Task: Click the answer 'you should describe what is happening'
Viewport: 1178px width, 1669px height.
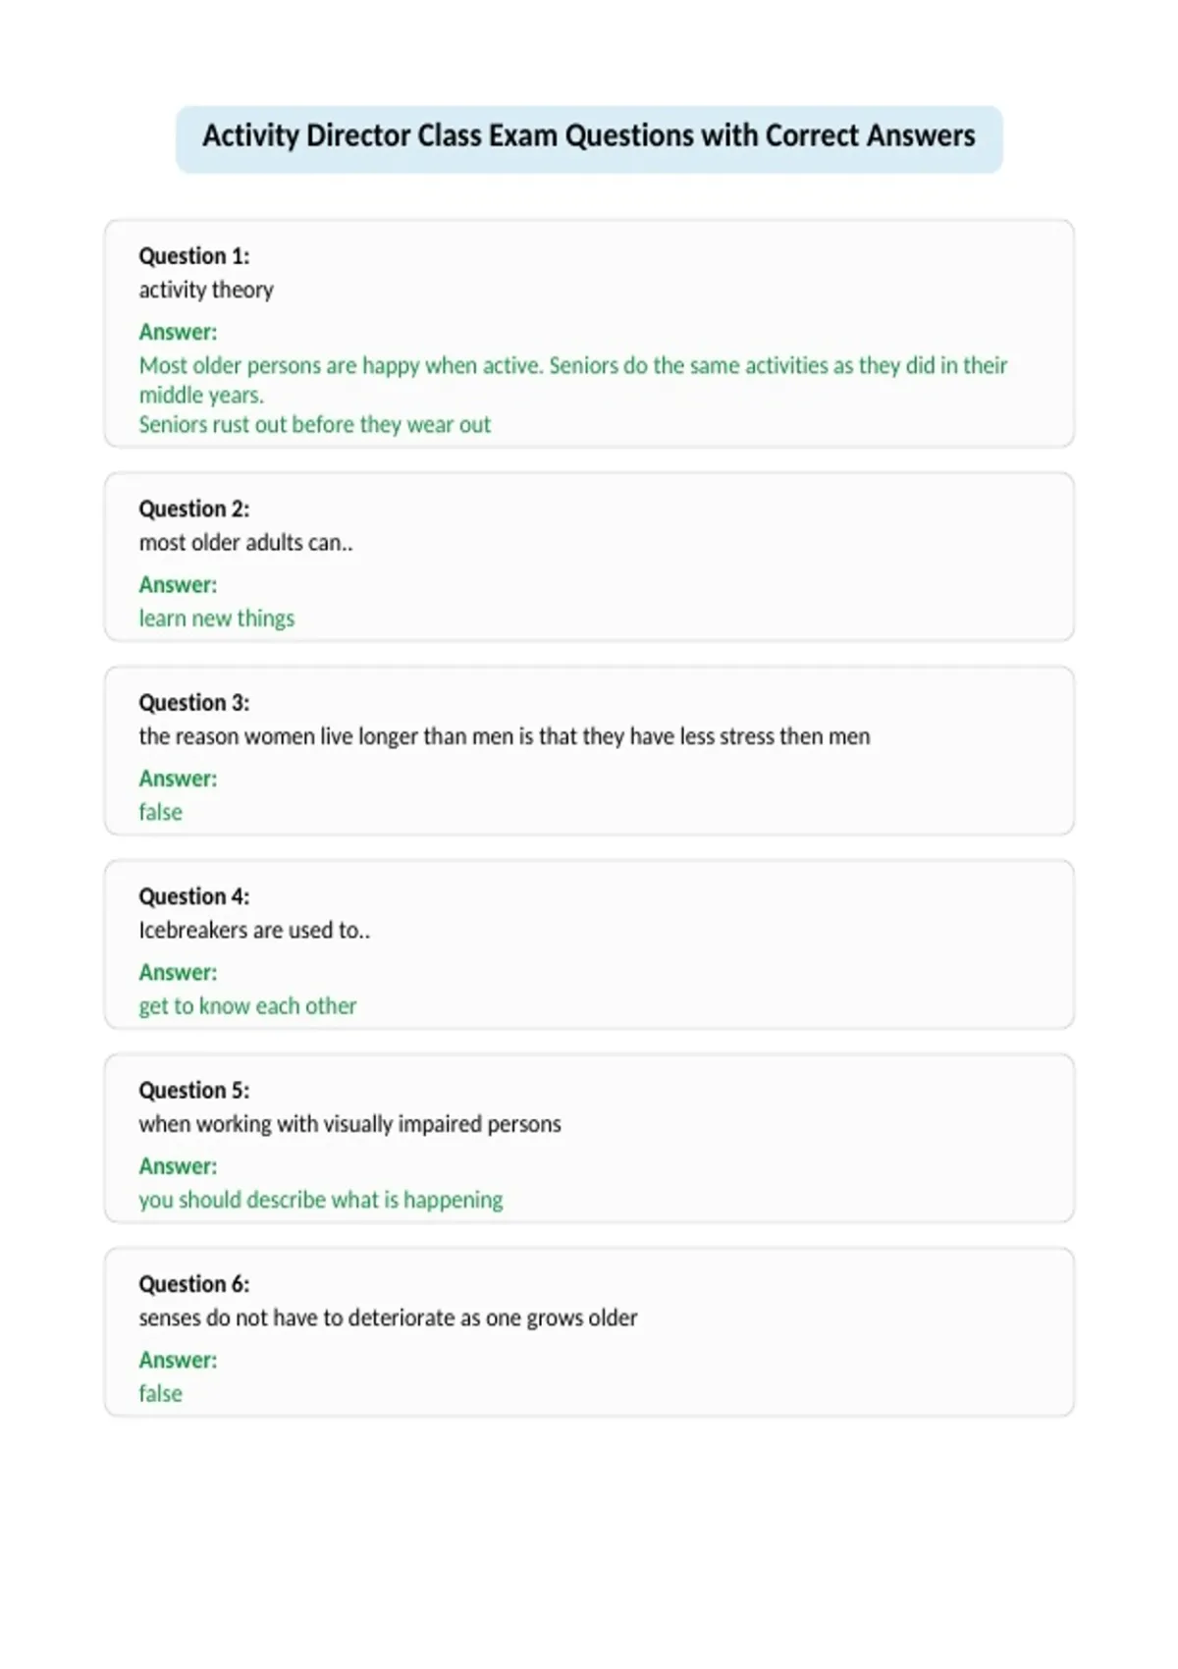Action: pos(321,1200)
